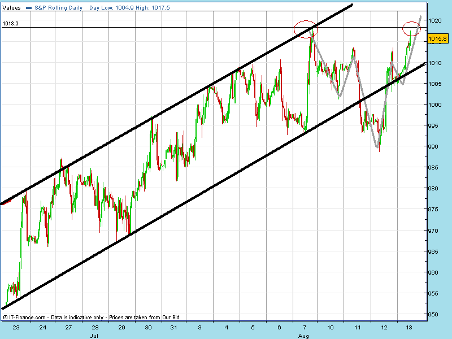Click the date label 13 on the time axis

tap(408, 328)
